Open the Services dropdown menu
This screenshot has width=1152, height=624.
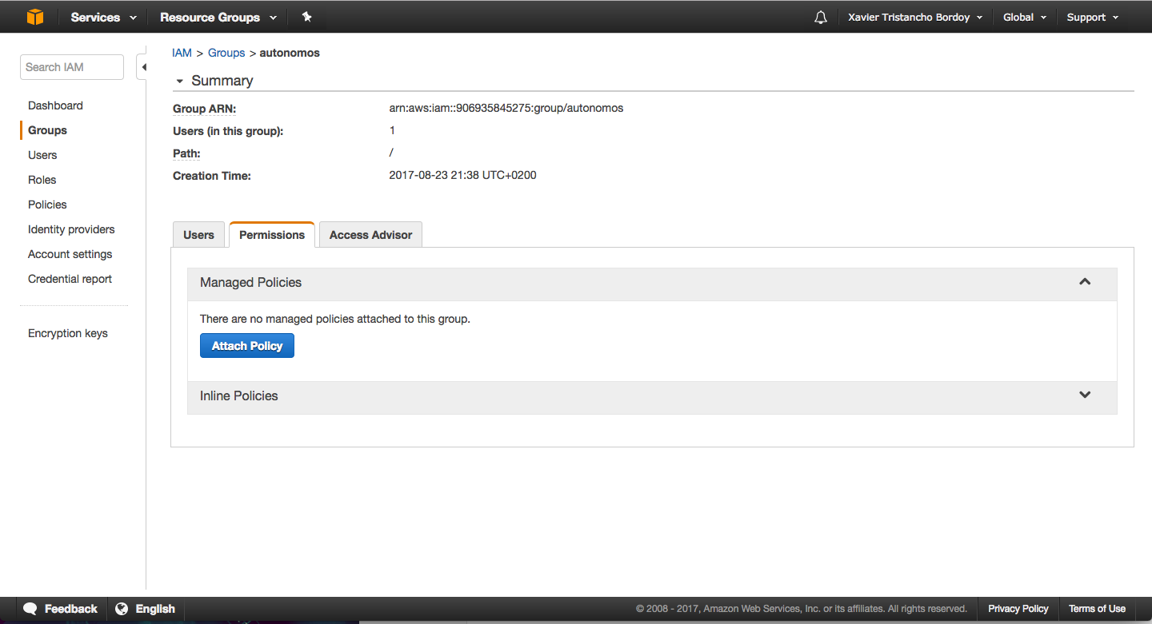pyautogui.click(x=103, y=17)
